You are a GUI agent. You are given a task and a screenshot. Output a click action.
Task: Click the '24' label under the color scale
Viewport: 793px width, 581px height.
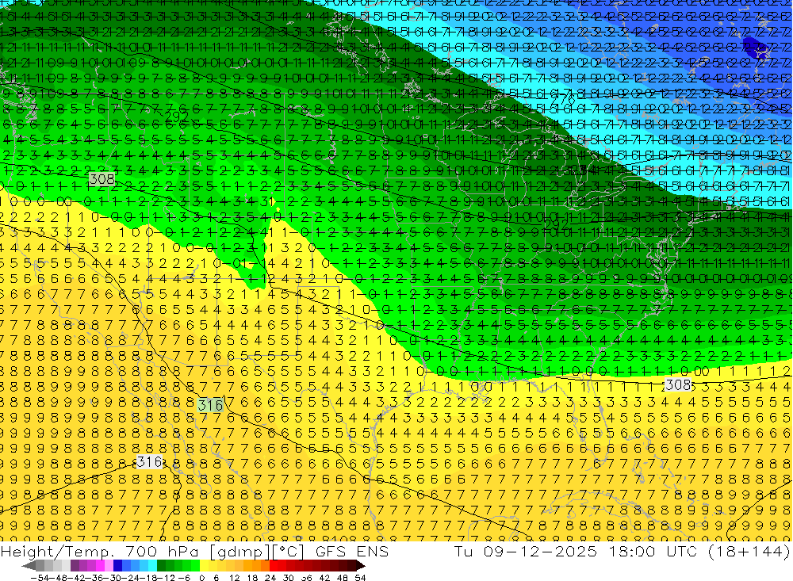[x=270, y=578]
